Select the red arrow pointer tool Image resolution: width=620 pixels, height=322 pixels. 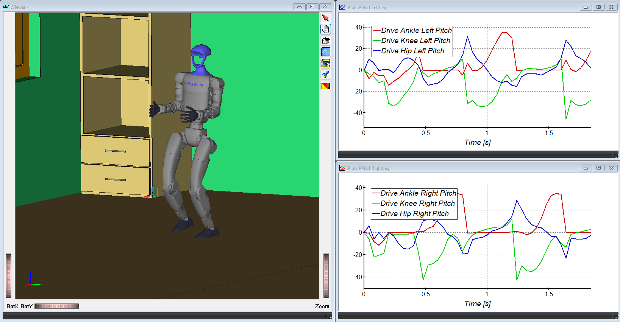click(x=325, y=18)
